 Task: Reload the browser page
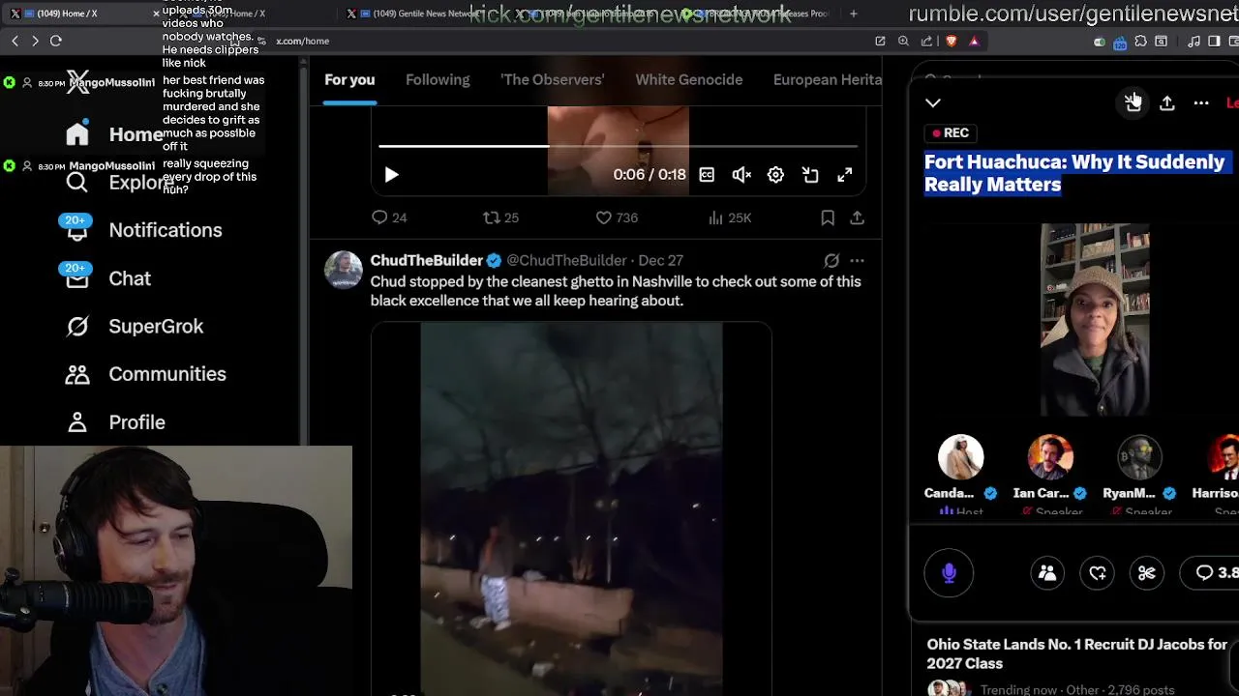pos(56,41)
